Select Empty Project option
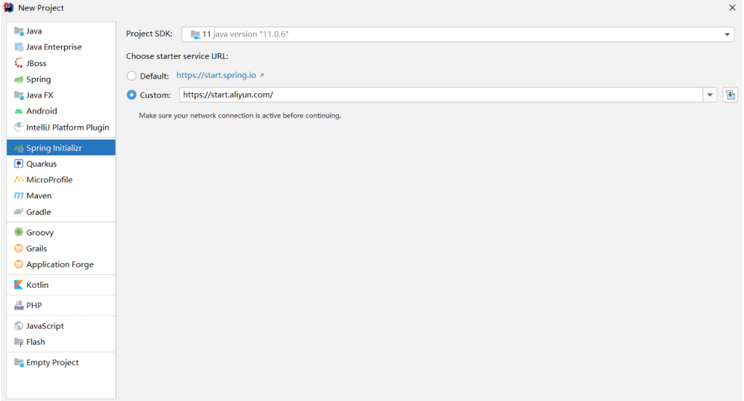Screen dimensions: 744x401 pyautogui.click(x=61, y=363)
